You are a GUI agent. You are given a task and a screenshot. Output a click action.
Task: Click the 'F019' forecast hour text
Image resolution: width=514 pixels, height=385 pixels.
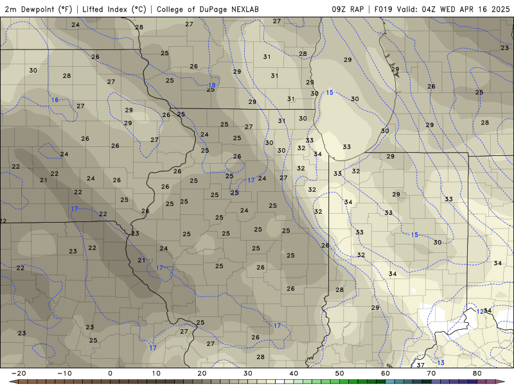(383, 9)
